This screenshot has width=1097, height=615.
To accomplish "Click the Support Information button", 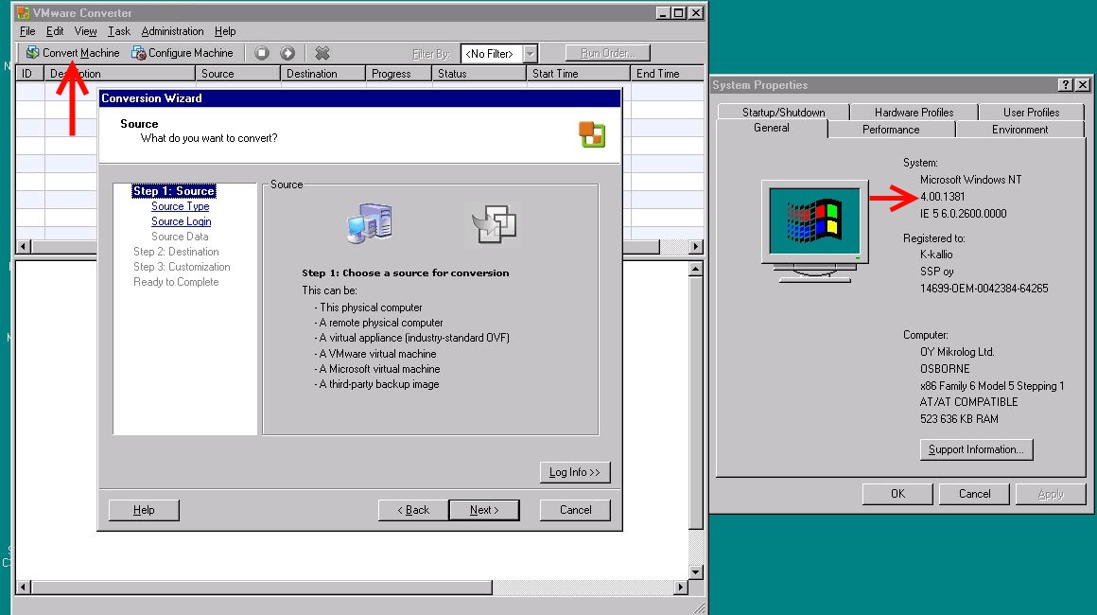I will pyautogui.click(x=976, y=449).
